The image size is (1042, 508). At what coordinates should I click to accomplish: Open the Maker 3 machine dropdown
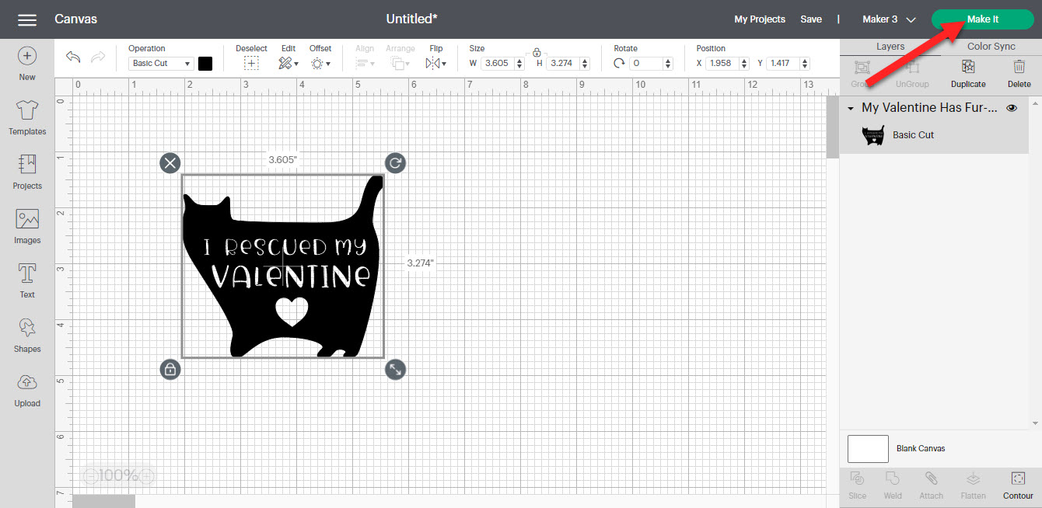(889, 19)
